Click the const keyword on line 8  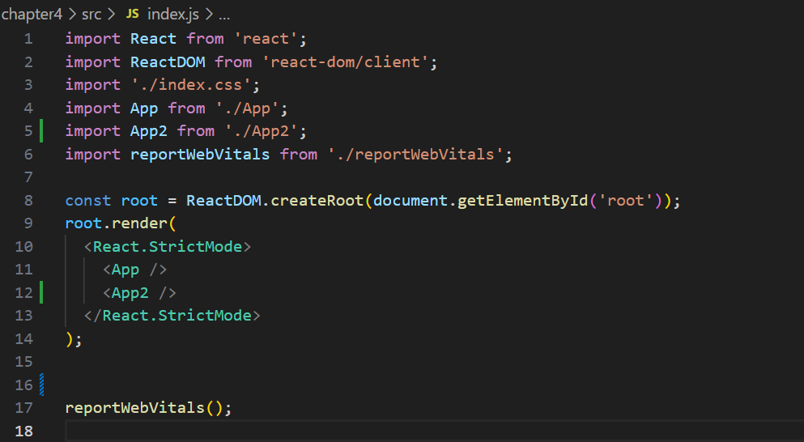87,201
